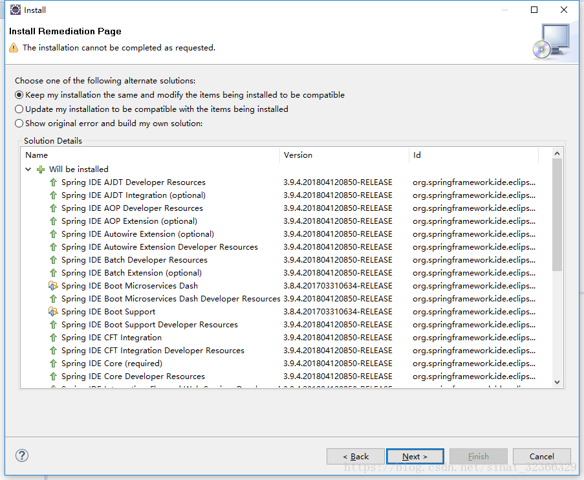Screen dimensions: 584x480
Task: Select row Spring IDE Batch Developer Resources
Action: [x=286, y=260]
